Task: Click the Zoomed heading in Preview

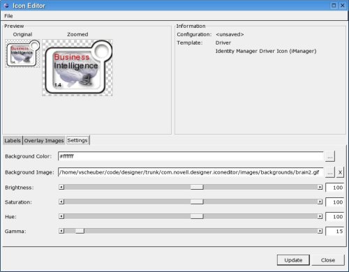Action: tap(77, 34)
